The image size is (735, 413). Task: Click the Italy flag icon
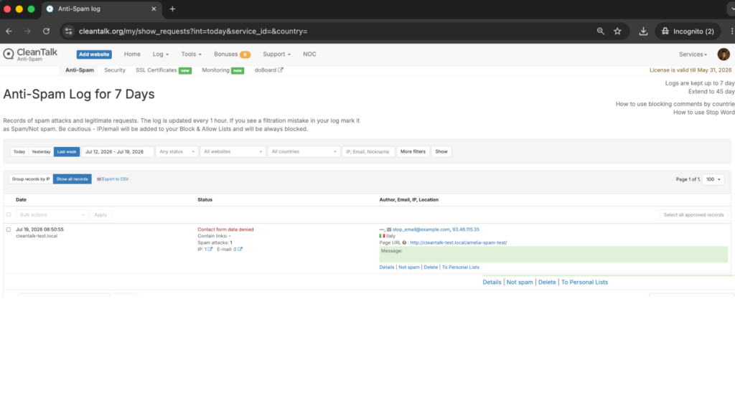pyautogui.click(x=382, y=236)
